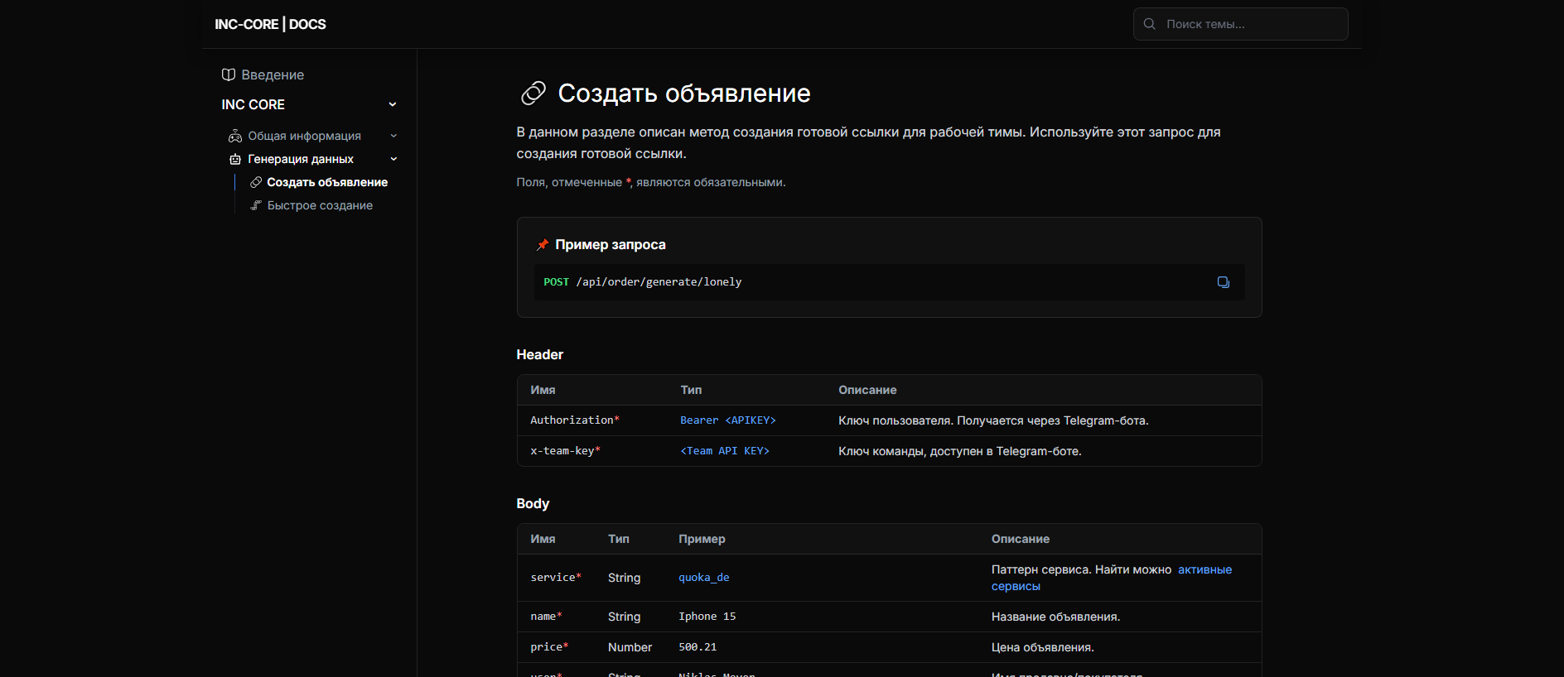The height and width of the screenshot is (677, 1564).
Task: Click the Создать объявление page heading
Action: click(x=684, y=94)
